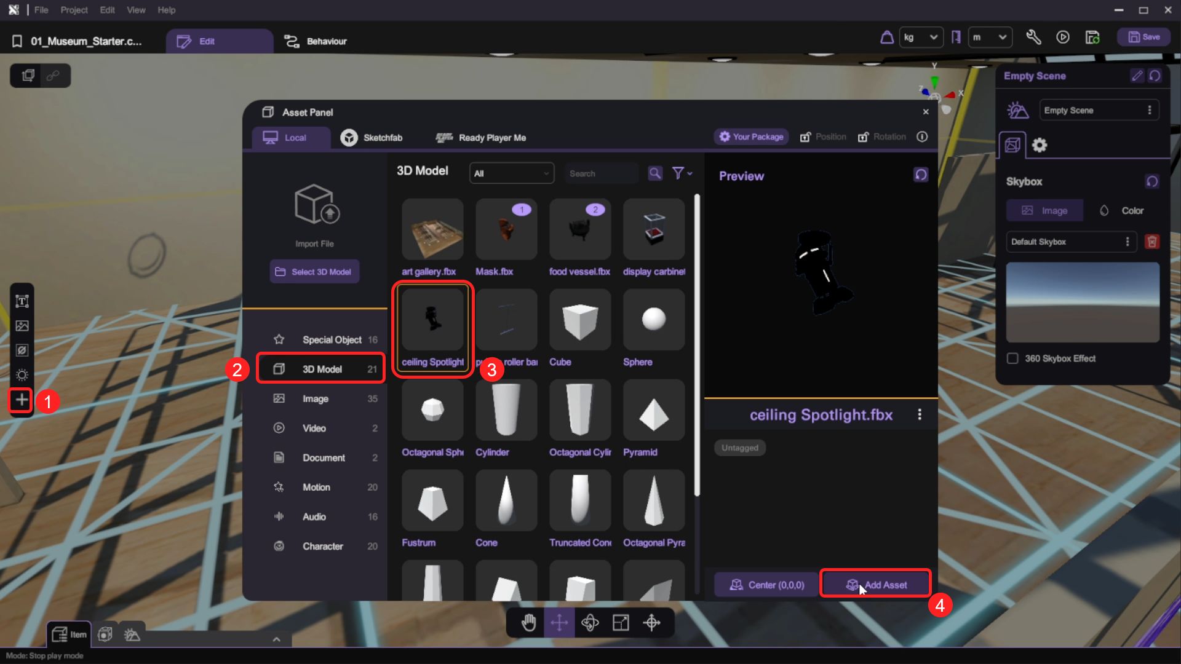Screen dimensions: 1181x664
Task: Open the All category filter dropdown
Action: click(511, 173)
